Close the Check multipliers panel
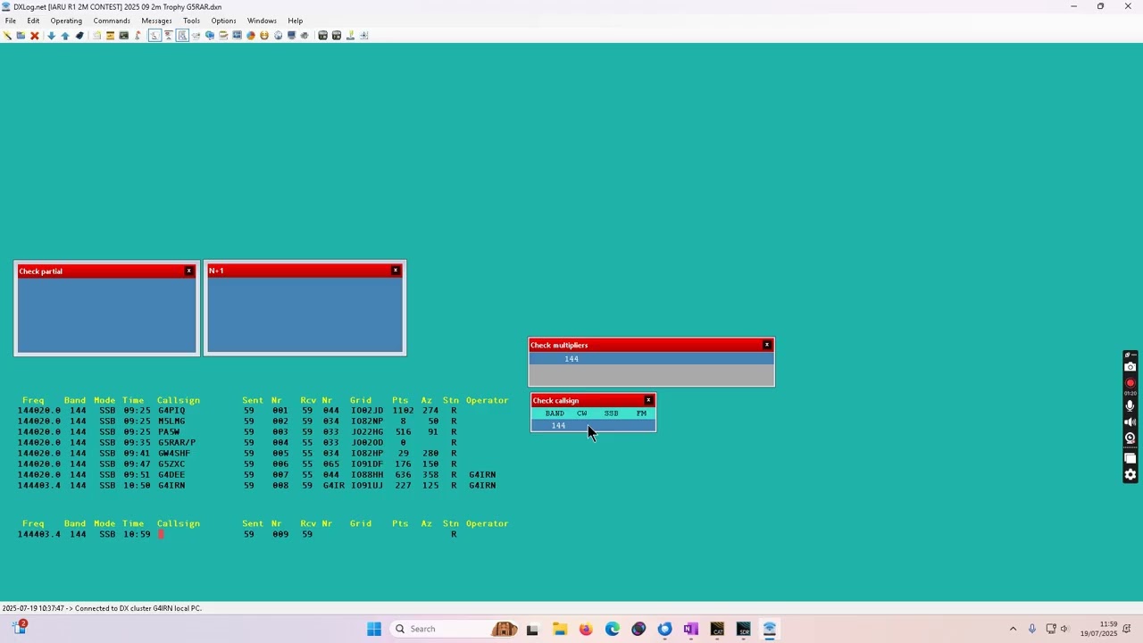 [766, 345]
